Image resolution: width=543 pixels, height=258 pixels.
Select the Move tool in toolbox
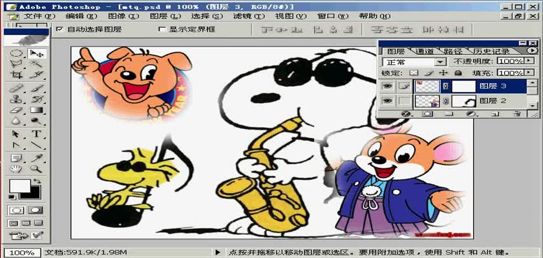click(36, 54)
